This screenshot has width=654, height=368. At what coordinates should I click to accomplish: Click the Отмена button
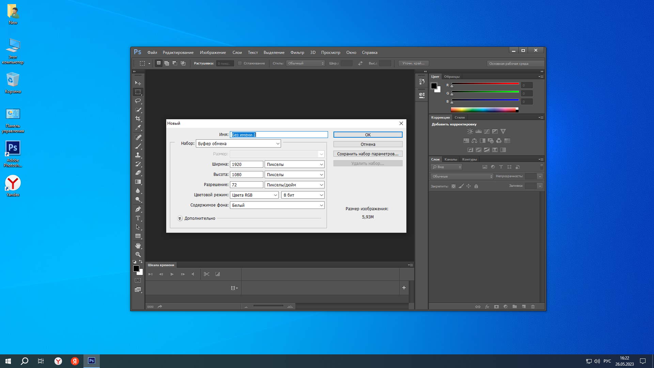pos(368,144)
